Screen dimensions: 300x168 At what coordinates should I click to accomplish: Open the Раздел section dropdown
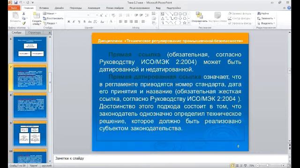pos(50,23)
